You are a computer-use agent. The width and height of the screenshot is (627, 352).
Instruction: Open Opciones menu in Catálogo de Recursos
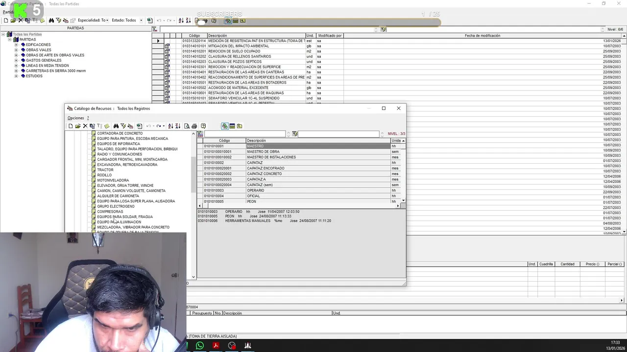[75, 118]
